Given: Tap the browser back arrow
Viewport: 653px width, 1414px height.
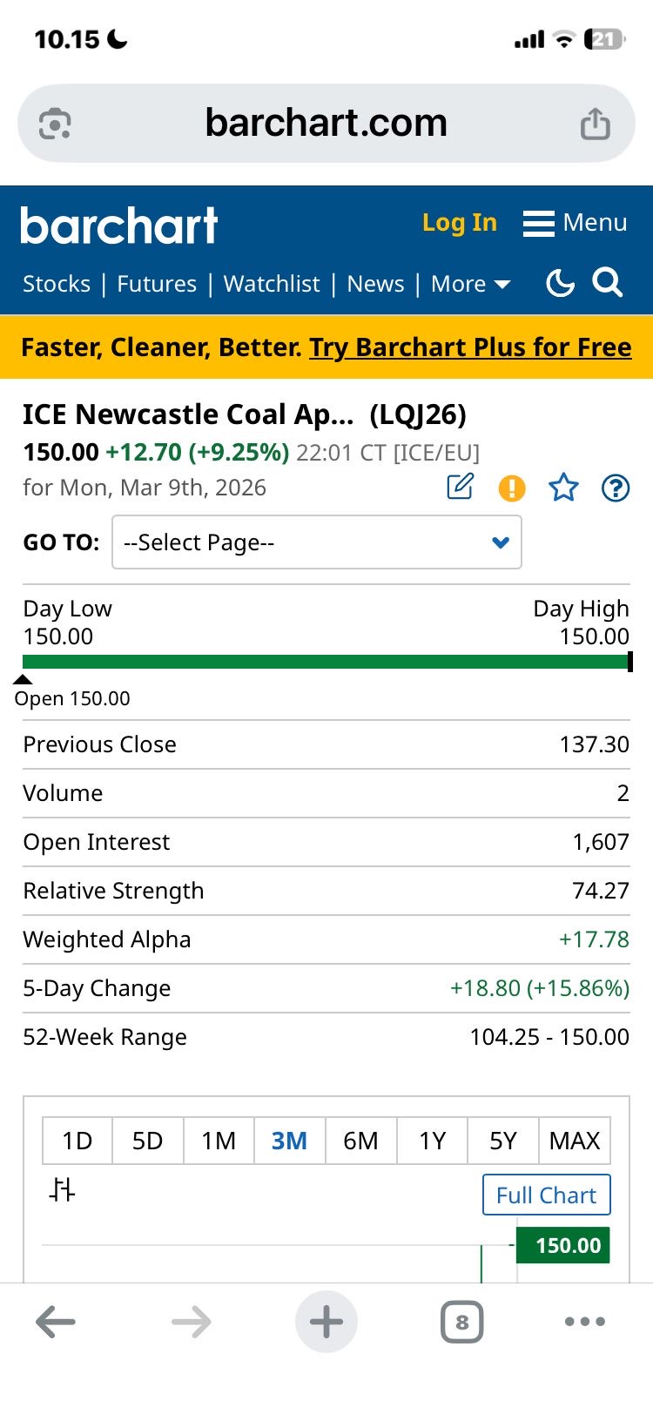Looking at the screenshot, I should 56,1323.
